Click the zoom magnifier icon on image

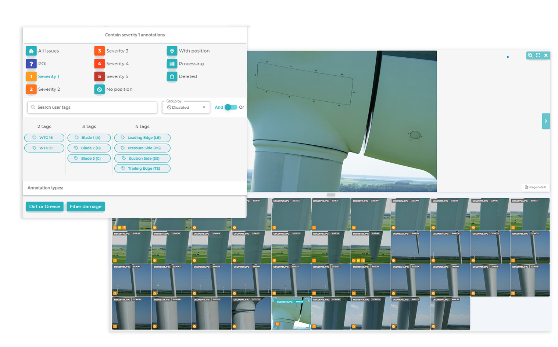[530, 55]
